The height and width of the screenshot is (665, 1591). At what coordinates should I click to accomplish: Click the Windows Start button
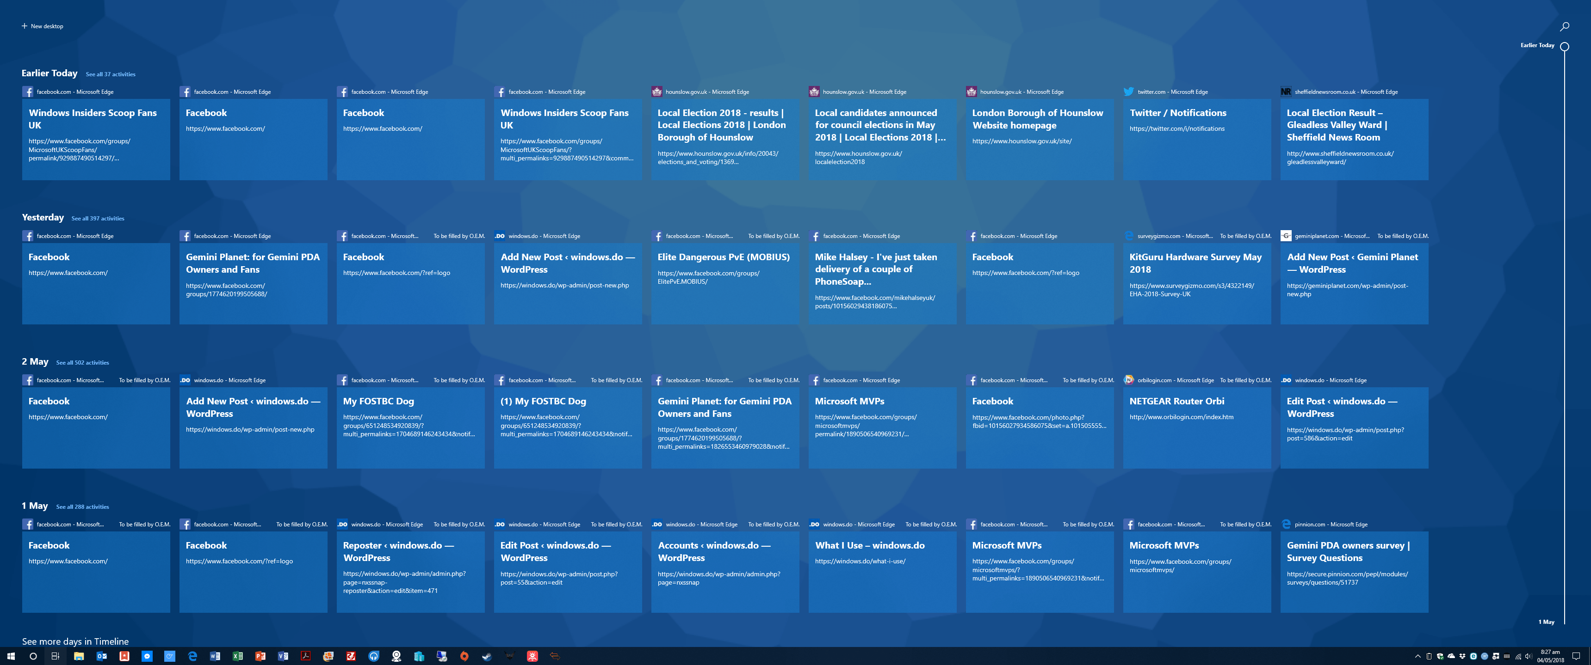click(11, 656)
